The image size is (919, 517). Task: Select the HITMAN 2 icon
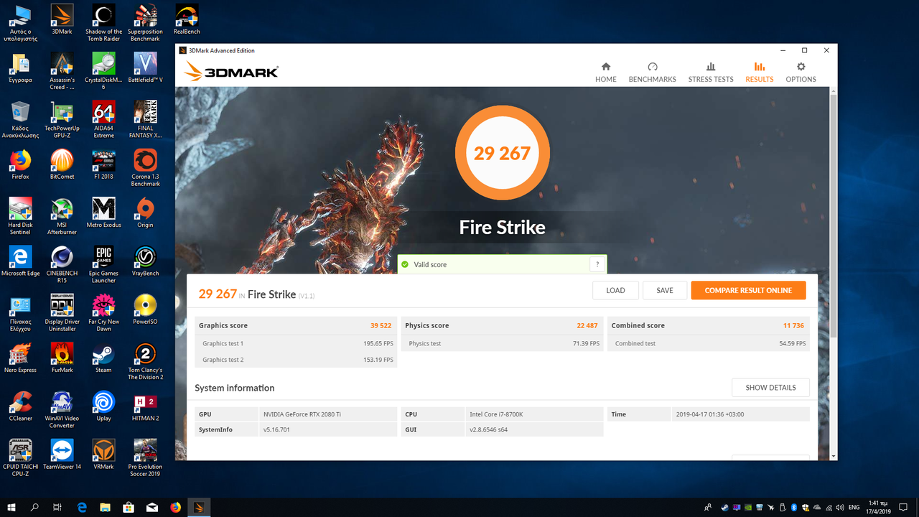[145, 406]
